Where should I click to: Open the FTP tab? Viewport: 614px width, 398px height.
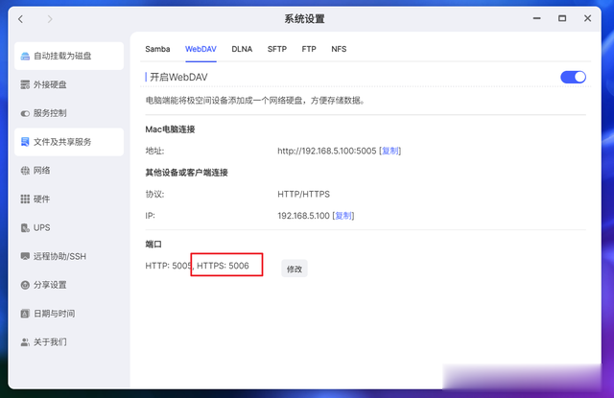pos(309,49)
